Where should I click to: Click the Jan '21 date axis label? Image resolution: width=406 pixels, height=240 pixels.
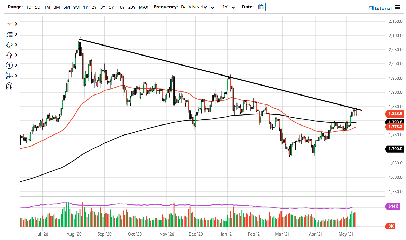click(227, 234)
